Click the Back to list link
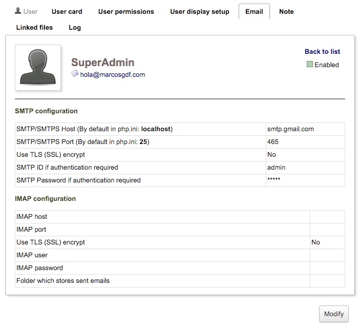This screenshot has height=327, width=359. click(322, 51)
